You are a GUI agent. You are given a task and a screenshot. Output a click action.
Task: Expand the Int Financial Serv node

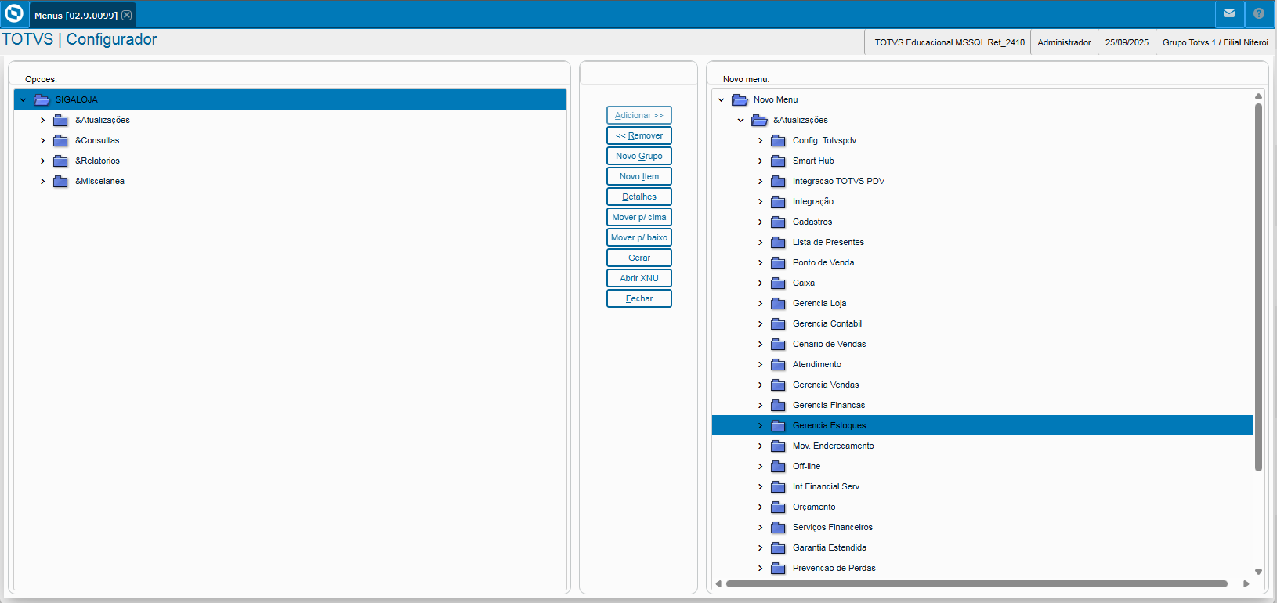coord(760,486)
